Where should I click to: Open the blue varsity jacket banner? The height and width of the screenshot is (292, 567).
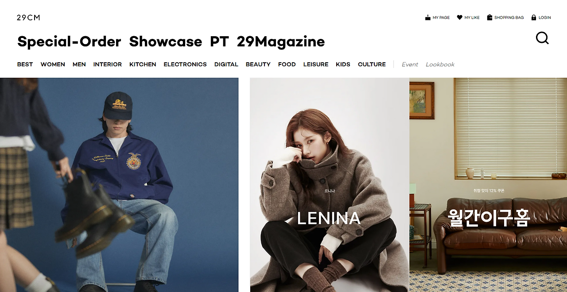pyautogui.click(x=119, y=185)
